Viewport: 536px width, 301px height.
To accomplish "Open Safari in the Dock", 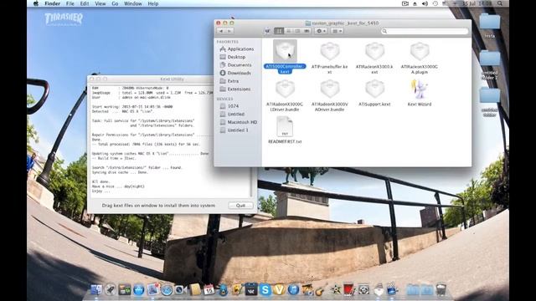I will (167, 290).
